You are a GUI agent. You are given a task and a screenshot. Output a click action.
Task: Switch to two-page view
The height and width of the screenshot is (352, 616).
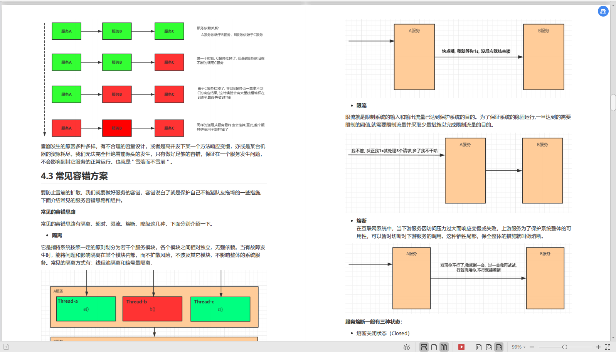pos(444,347)
